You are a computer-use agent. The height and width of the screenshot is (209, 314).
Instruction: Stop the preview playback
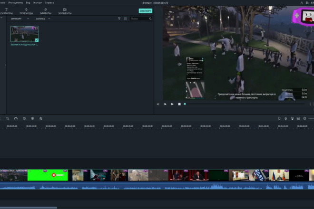pyautogui.click(x=179, y=104)
